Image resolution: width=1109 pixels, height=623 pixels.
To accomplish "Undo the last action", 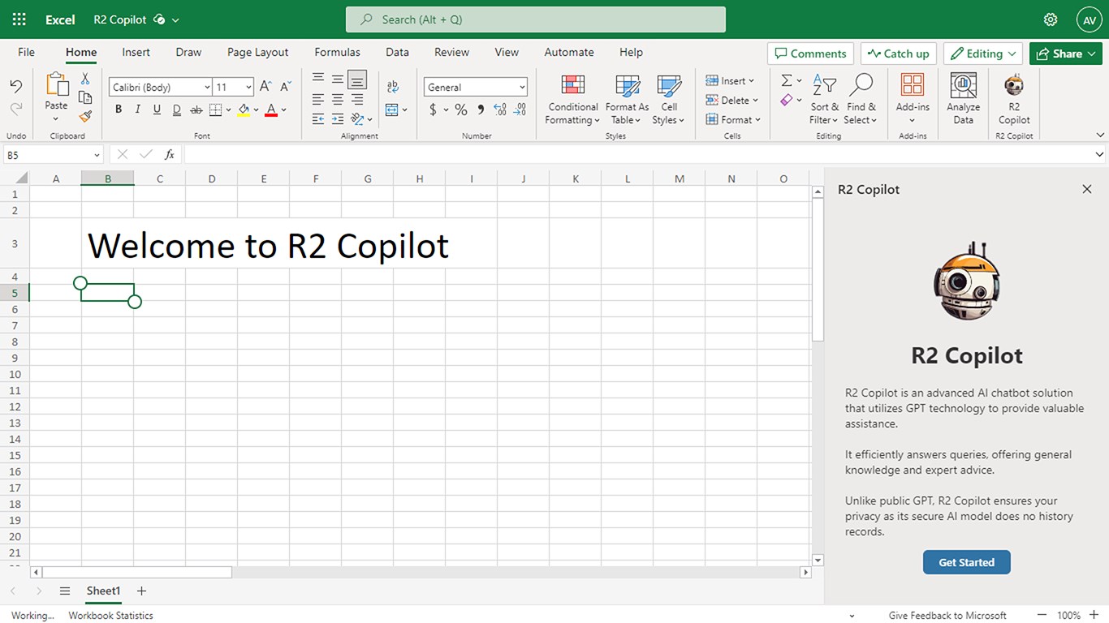I will pyautogui.click(x=16, y=87).
